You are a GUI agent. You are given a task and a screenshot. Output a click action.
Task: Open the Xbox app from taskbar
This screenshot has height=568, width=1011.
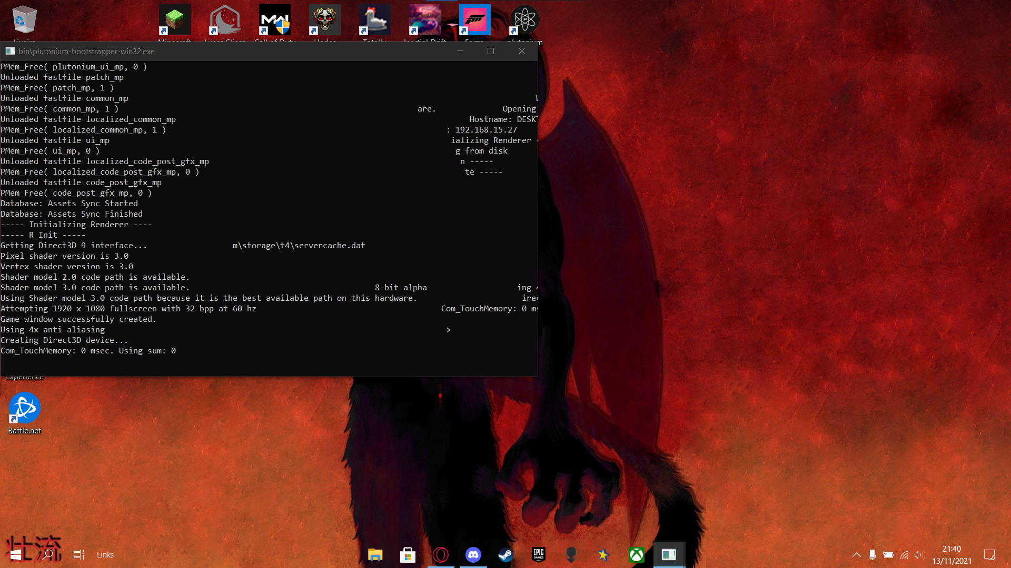(x=637, y=554)
